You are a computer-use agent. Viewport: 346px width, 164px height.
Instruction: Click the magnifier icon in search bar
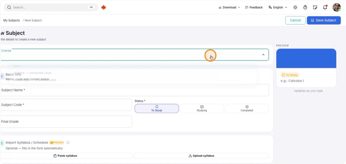coord(9,8)
